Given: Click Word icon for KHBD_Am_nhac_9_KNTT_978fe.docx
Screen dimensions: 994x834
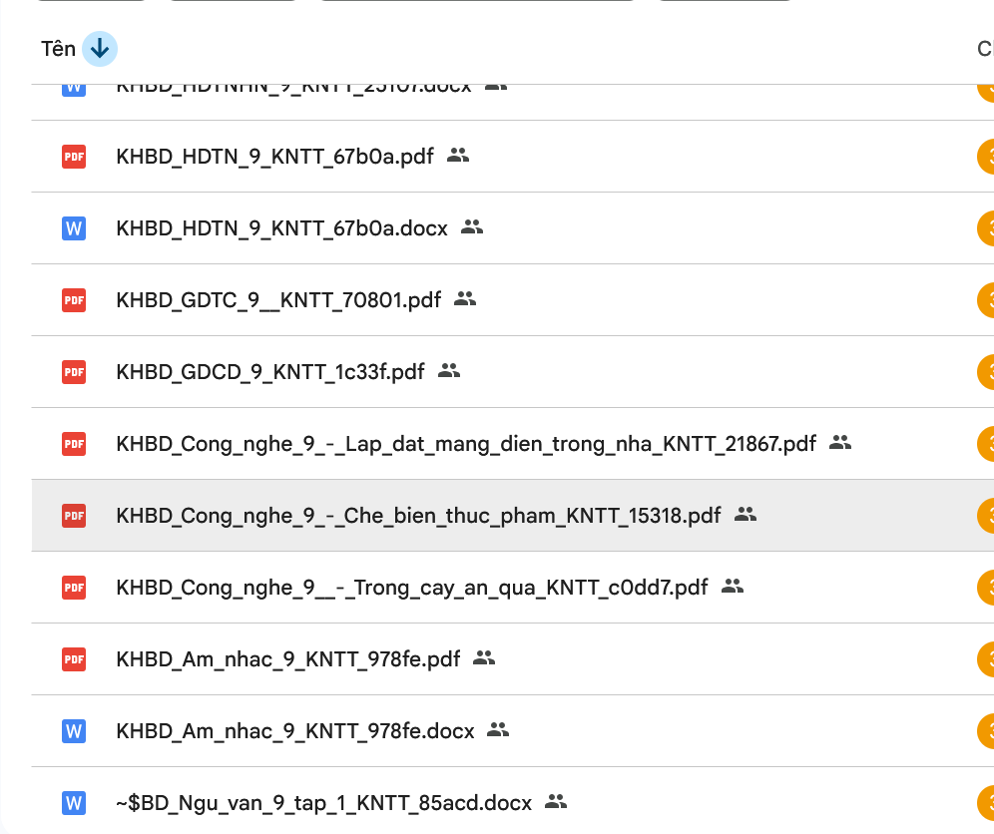Looking at the screenshot, I should coord(74,730).
